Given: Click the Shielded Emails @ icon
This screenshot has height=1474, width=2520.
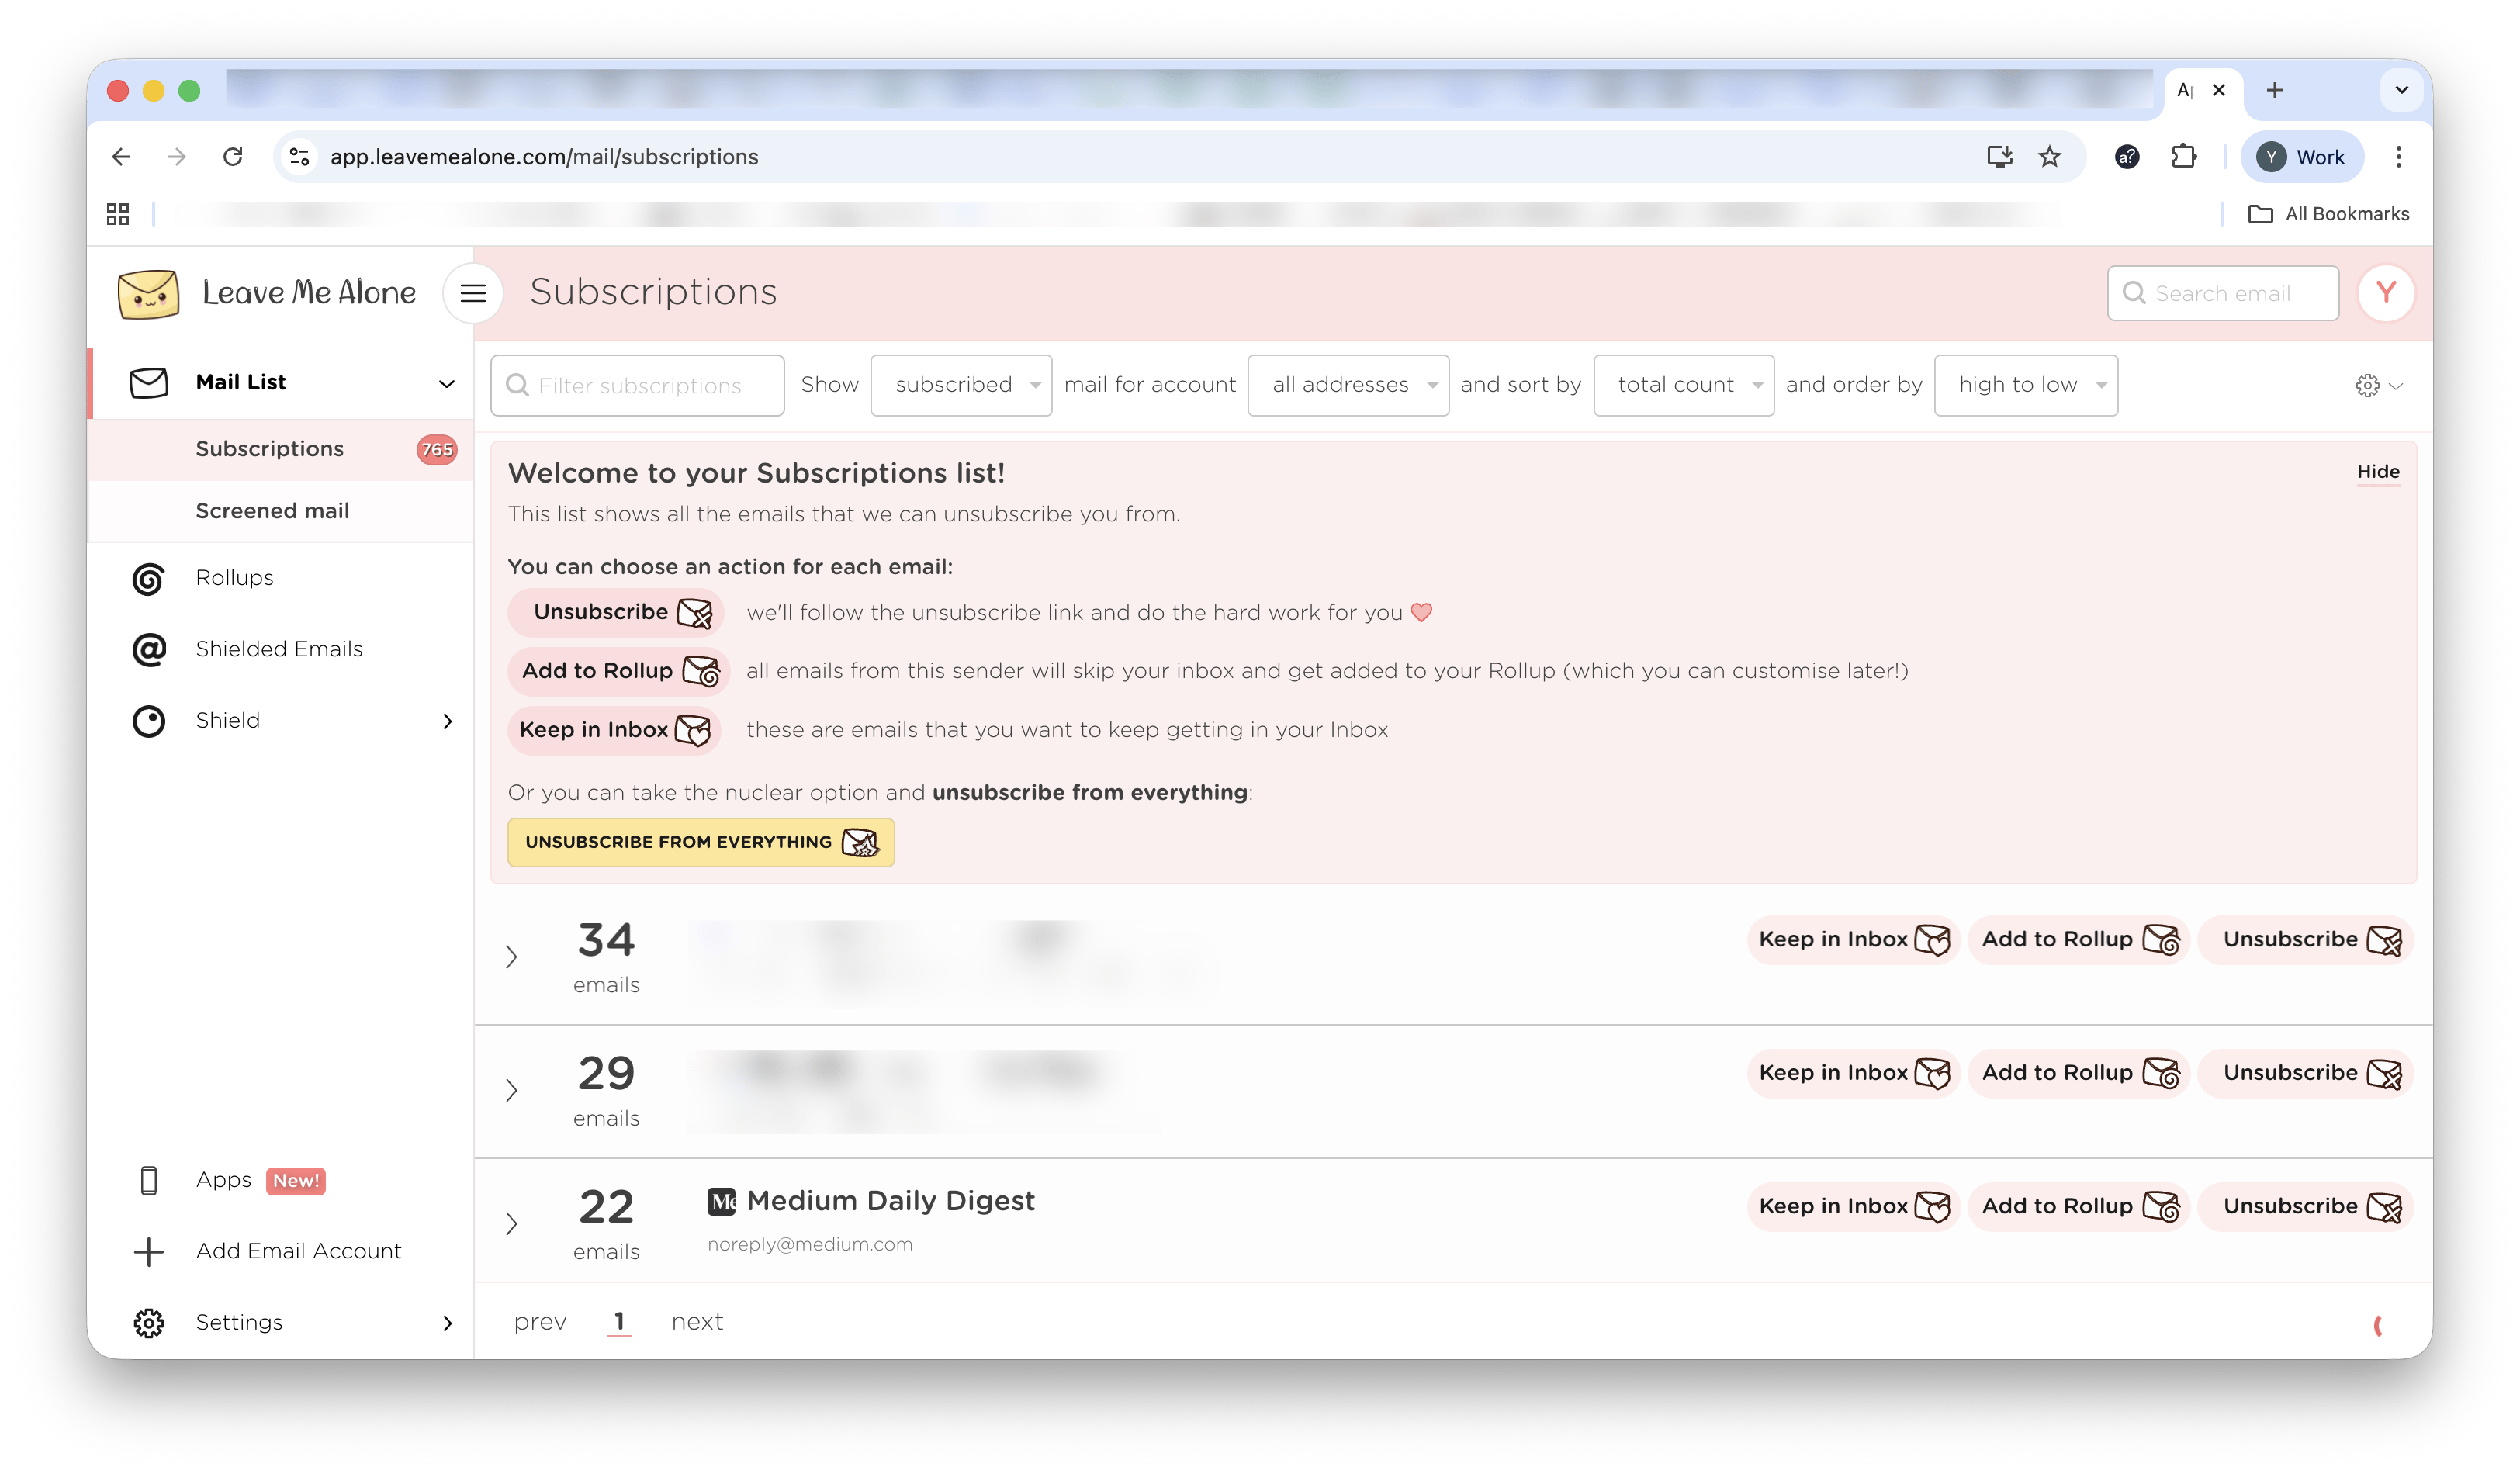Looking at the screenshot, I should [149, 650].
